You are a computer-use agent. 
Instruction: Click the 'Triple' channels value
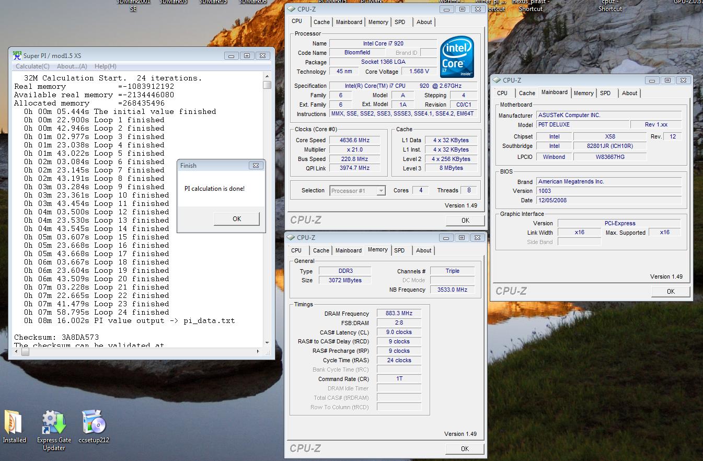(x=453, y=271)
